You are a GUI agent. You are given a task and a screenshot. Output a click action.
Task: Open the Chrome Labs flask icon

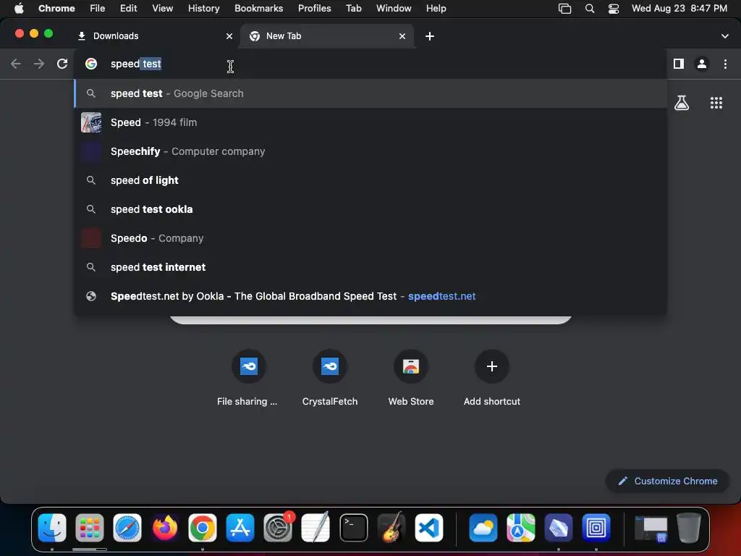(682, 103)
